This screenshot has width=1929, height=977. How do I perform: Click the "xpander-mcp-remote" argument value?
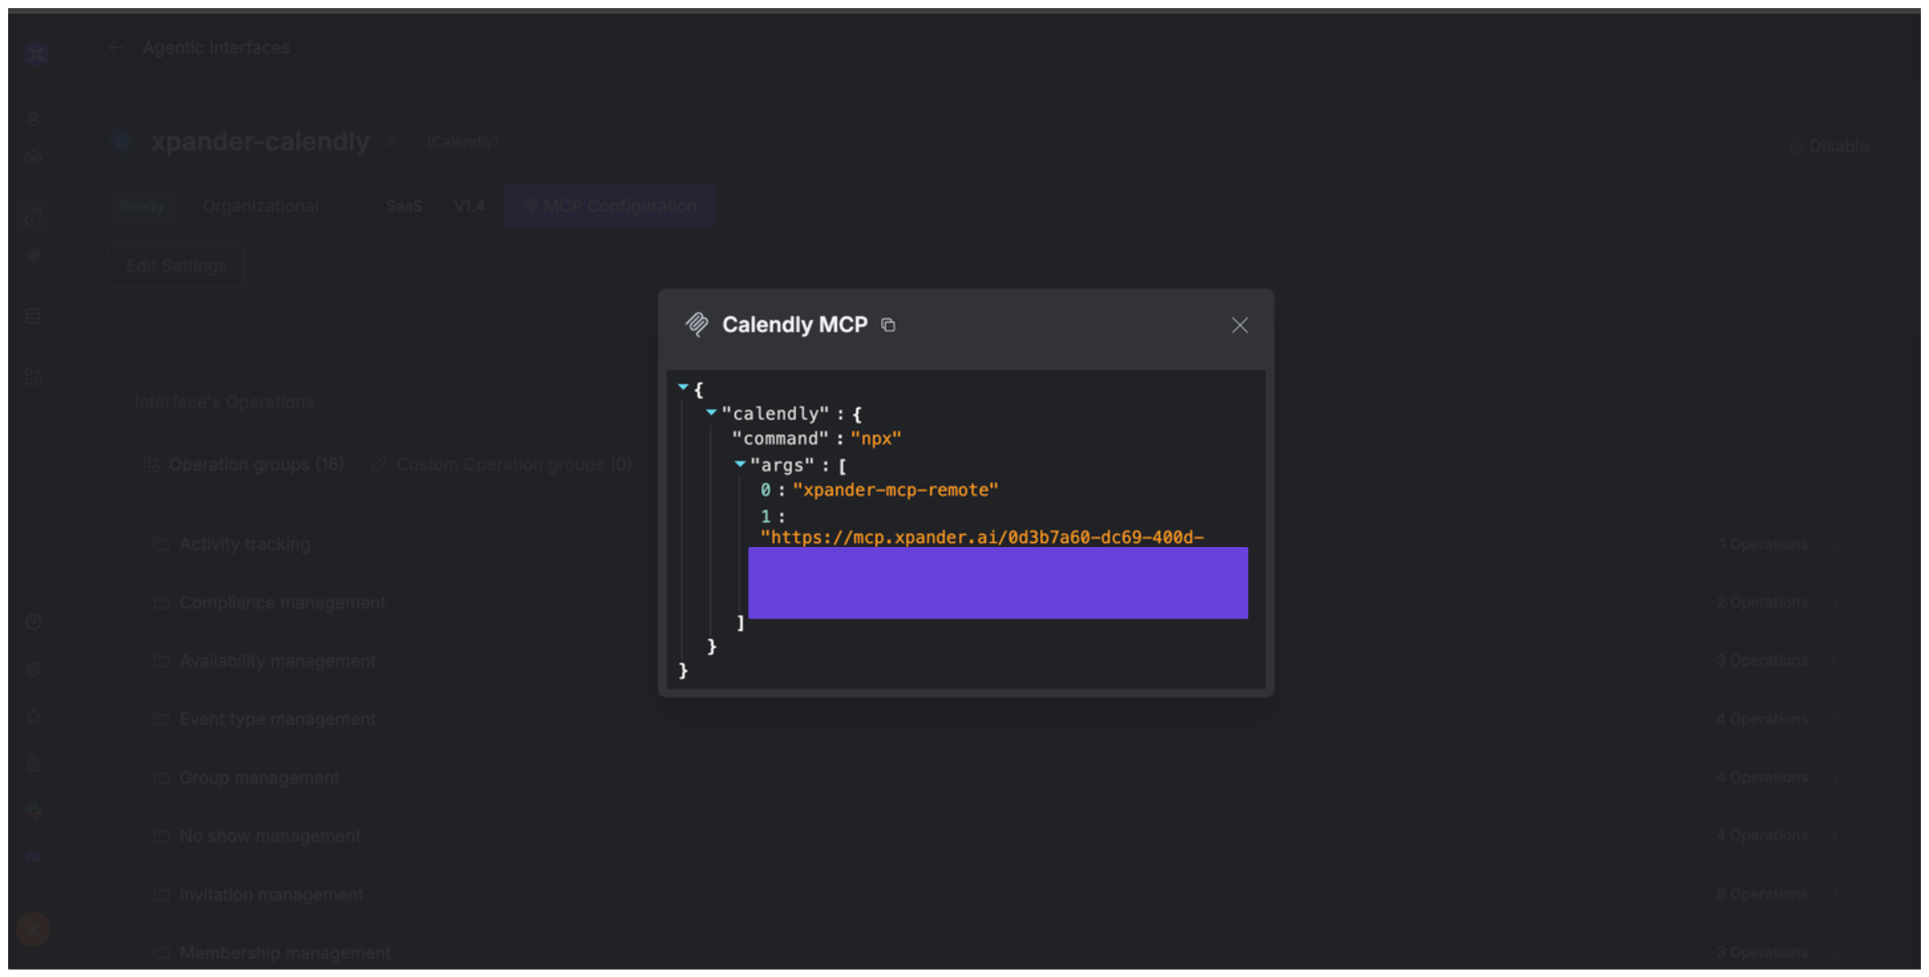[x=895, y=490]
